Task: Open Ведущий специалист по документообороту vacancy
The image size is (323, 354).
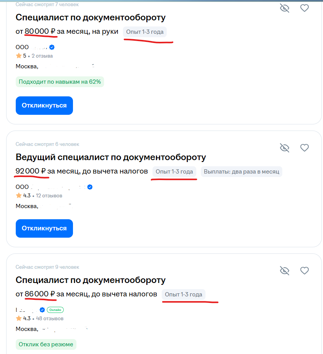Action: pyautogui.click(x=111, y=157)
